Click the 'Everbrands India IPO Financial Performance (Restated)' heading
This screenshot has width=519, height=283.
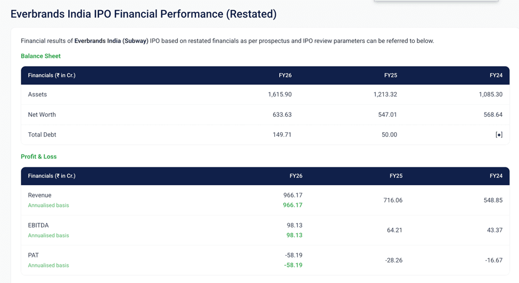point(143,14)
